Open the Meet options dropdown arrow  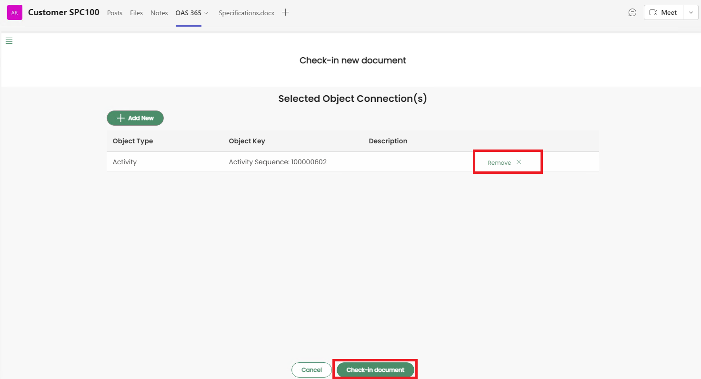(x=691, y=13)
